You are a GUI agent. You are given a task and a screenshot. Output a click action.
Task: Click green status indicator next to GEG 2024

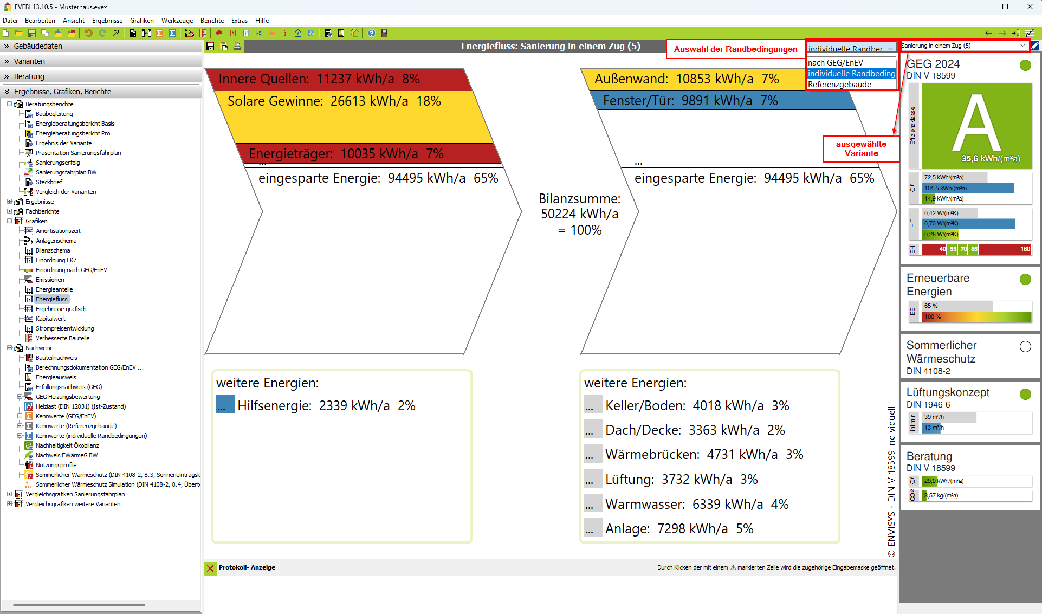[x=1025, y=66]
